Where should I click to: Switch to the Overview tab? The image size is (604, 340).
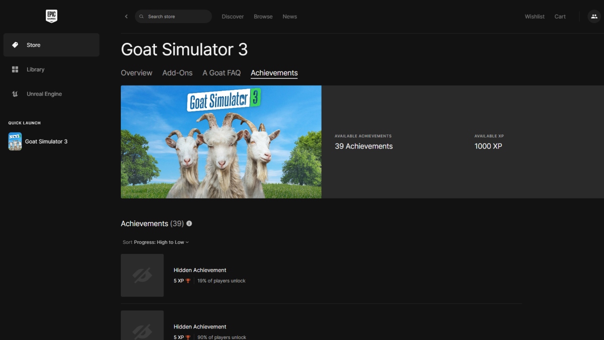(x=136, y=73)
